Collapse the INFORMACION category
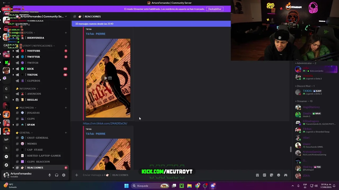 point(27,89)
